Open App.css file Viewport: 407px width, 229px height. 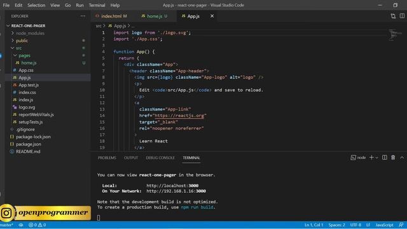point(25,70)
